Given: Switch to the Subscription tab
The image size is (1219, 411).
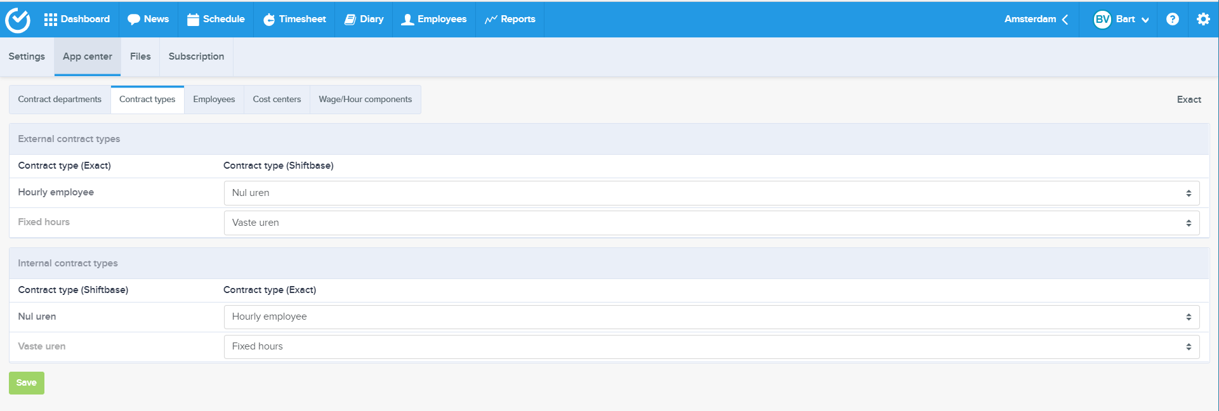Looking at the screenshot, I should pyautogui.click(x=196, y=56).
